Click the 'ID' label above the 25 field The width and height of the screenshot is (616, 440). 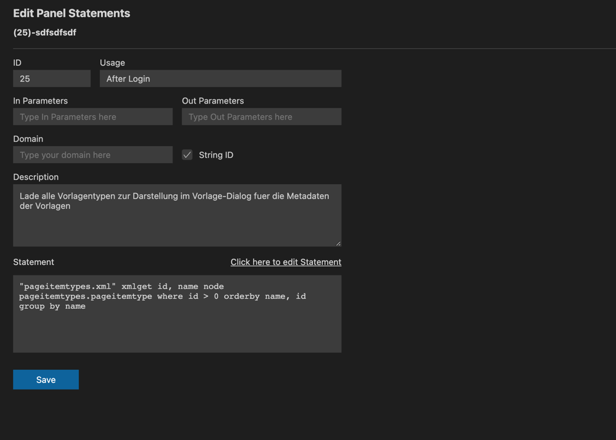click(x=17, y=63)
